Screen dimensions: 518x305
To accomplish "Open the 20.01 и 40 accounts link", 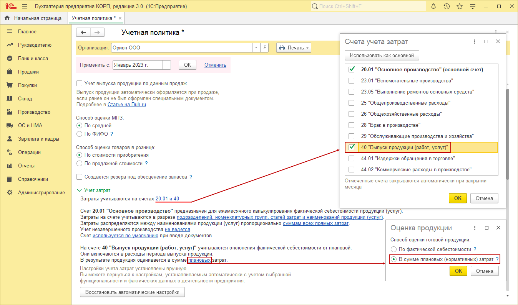I will tap(167, 199).
